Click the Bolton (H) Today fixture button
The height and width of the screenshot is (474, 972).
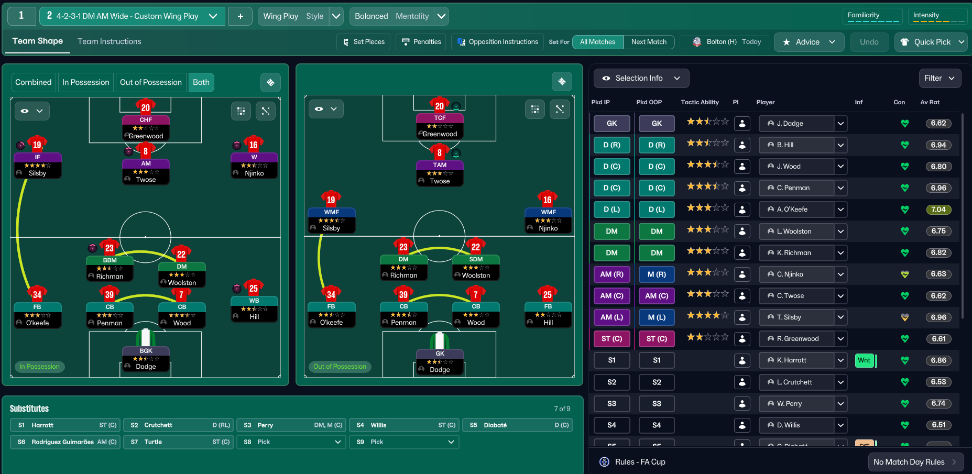point(725,42)
